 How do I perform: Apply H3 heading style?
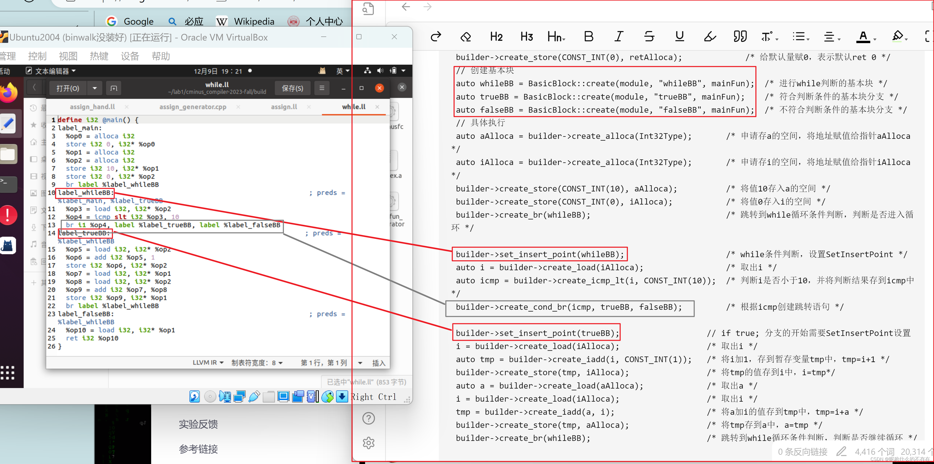[527, 36]
